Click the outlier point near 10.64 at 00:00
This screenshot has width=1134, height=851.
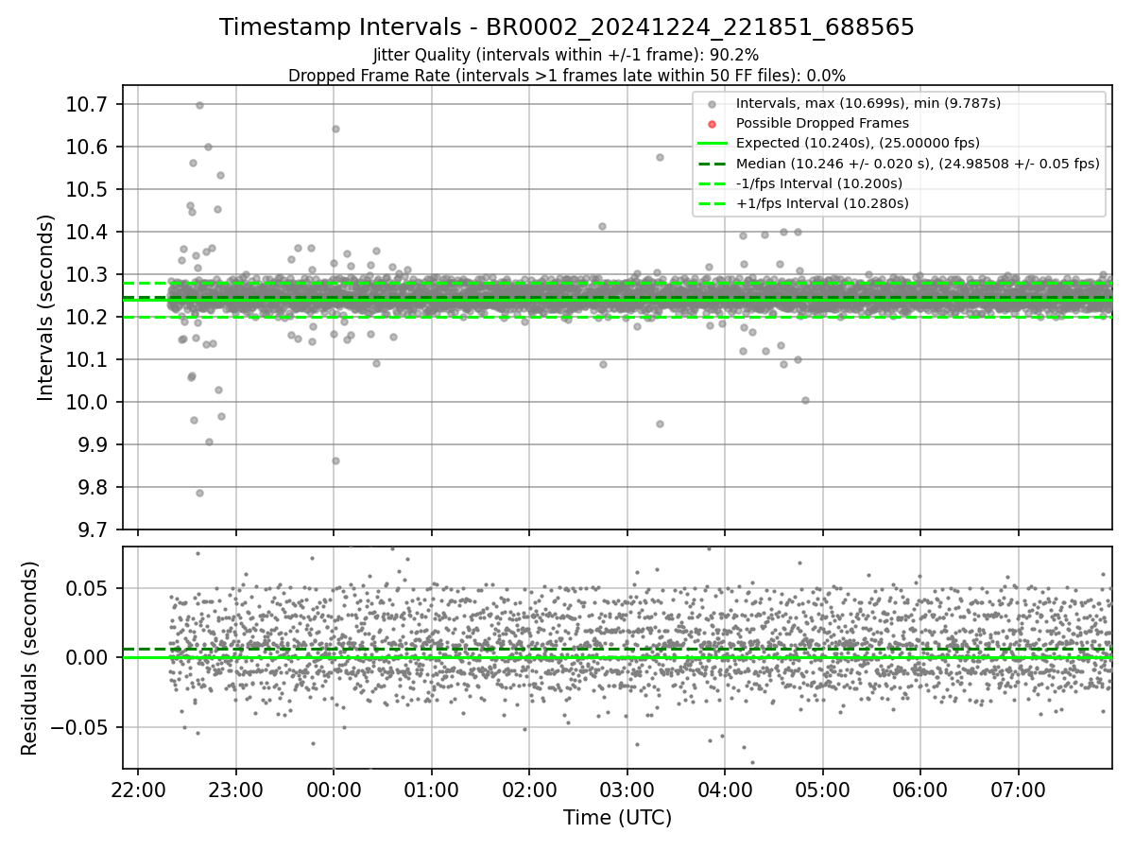(x=335, y=129)
